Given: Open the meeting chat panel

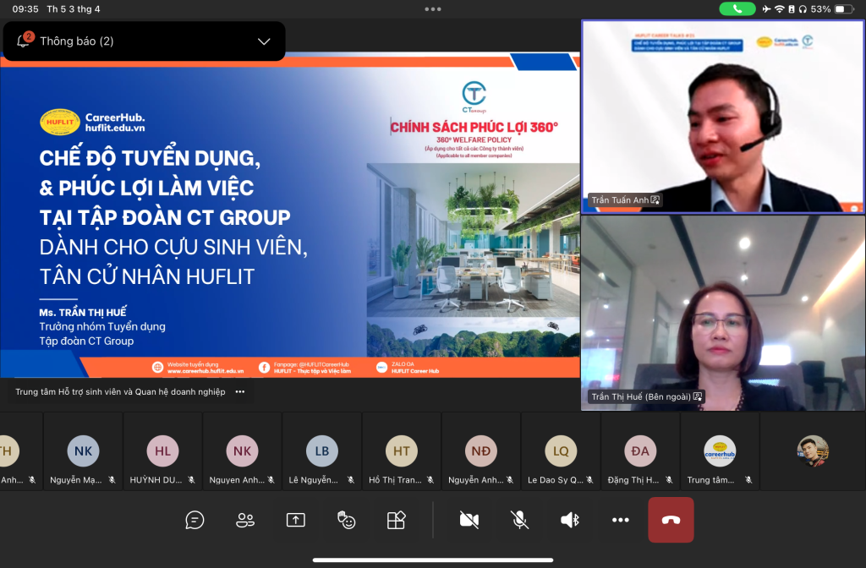Looking at the screenshot, I should tap(195, 520).
